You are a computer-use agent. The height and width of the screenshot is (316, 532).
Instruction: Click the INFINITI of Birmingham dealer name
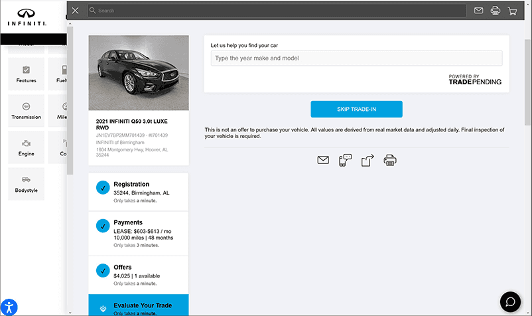pyautogui.click(x=120, y=143)
